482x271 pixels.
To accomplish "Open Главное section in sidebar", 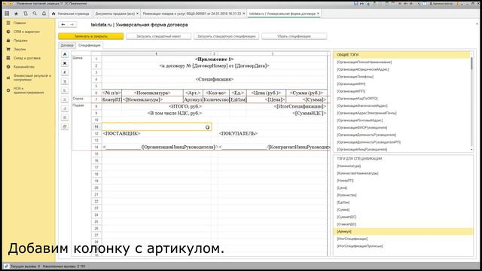I will point(20,23).
